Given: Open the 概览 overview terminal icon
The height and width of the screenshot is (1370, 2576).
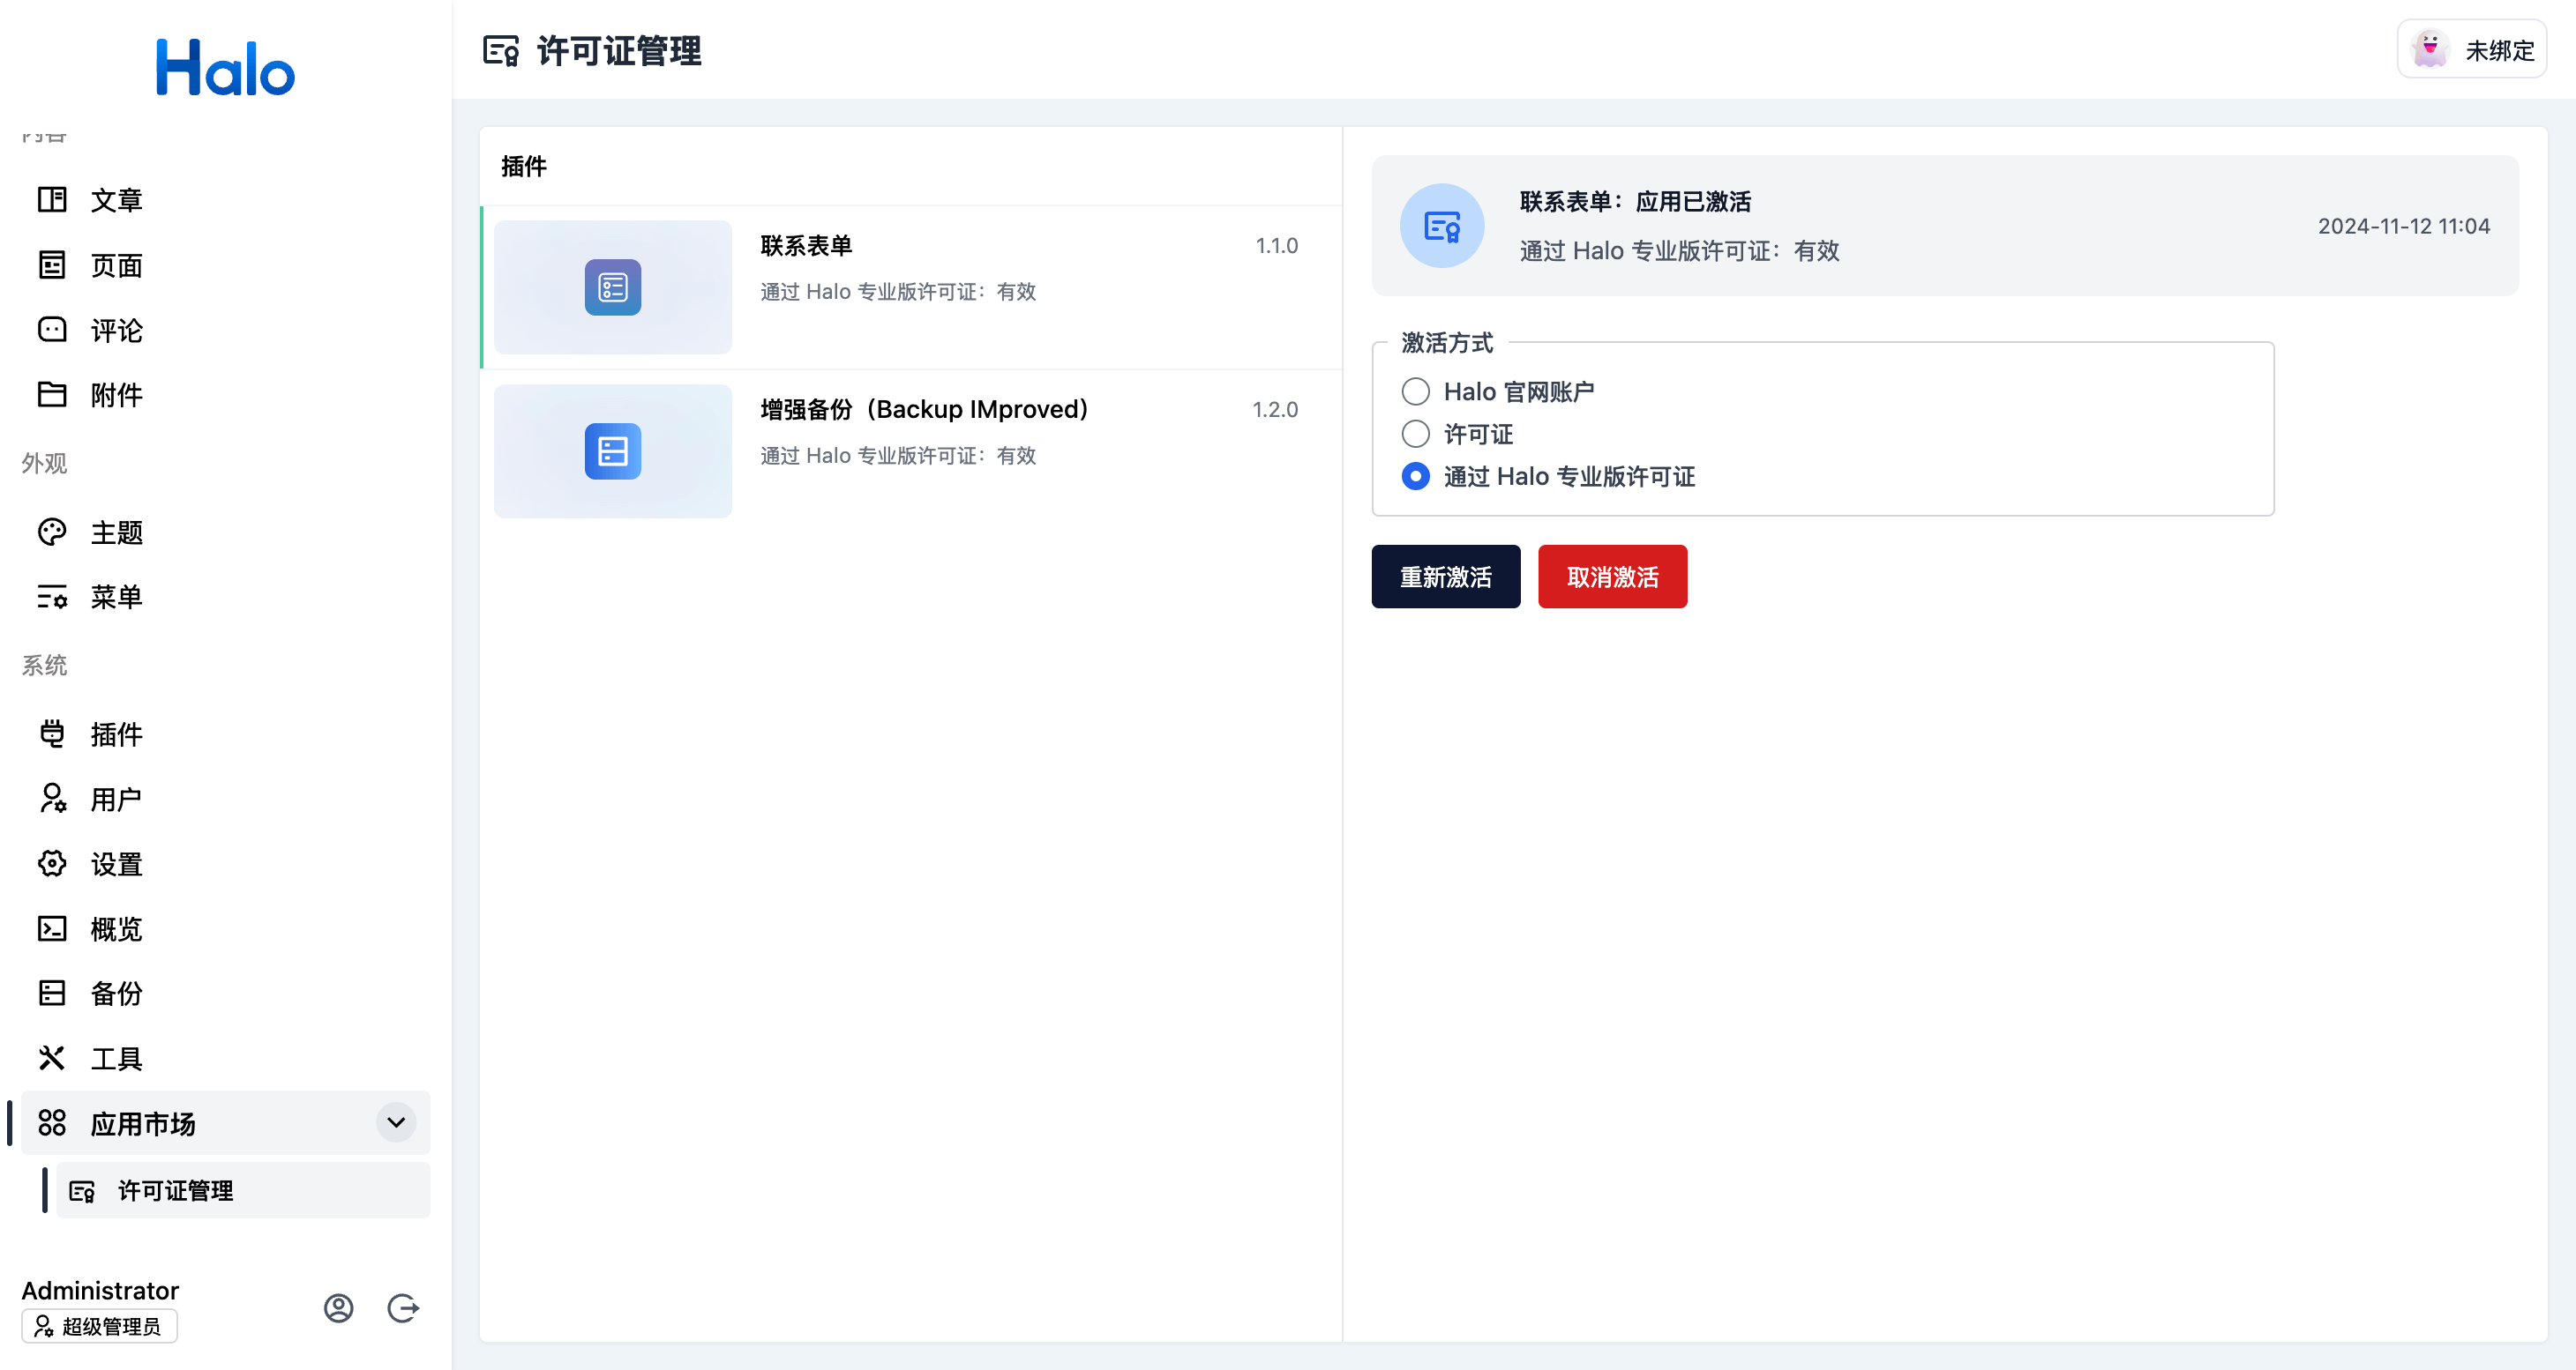Looking at the screenshot, I should click(x=52, y=928).
